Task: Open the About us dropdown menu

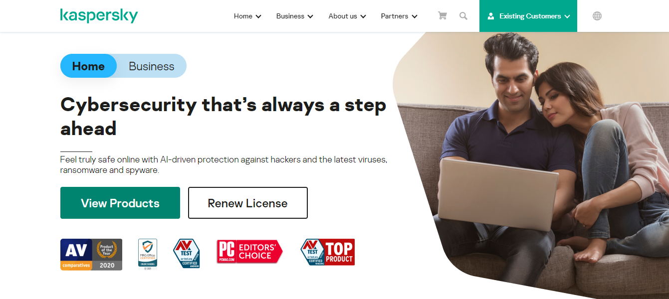Action: tap(347, 16)
